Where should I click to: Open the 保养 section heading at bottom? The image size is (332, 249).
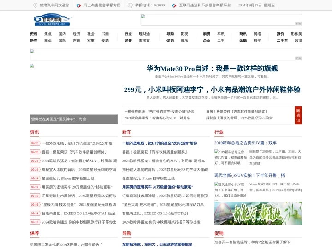(35, 233)
